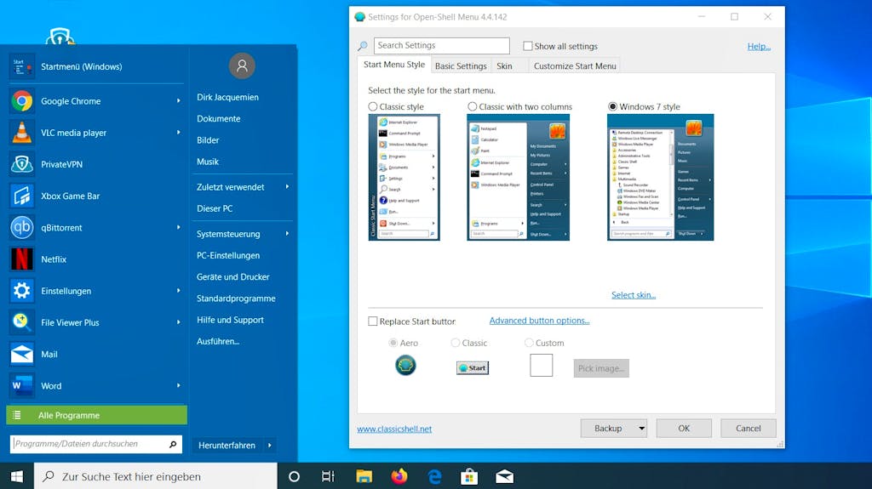Expand File Viewer Plus submenu arrow
This screenshot has height=489, width=872.
179,322
